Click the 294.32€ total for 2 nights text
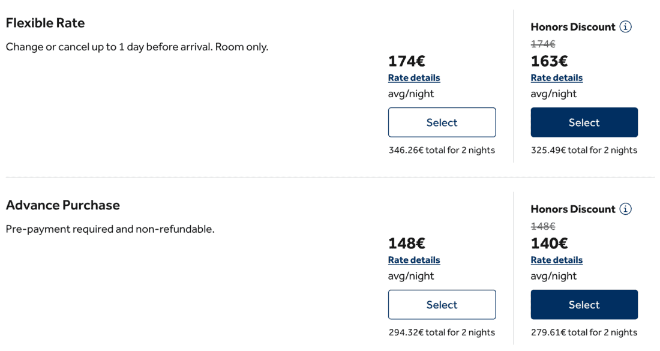This screenshot has width=660, height=351. pyautogui.click(x=442, y=332)
